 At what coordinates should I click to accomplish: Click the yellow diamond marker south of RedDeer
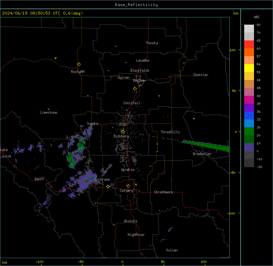135,89
